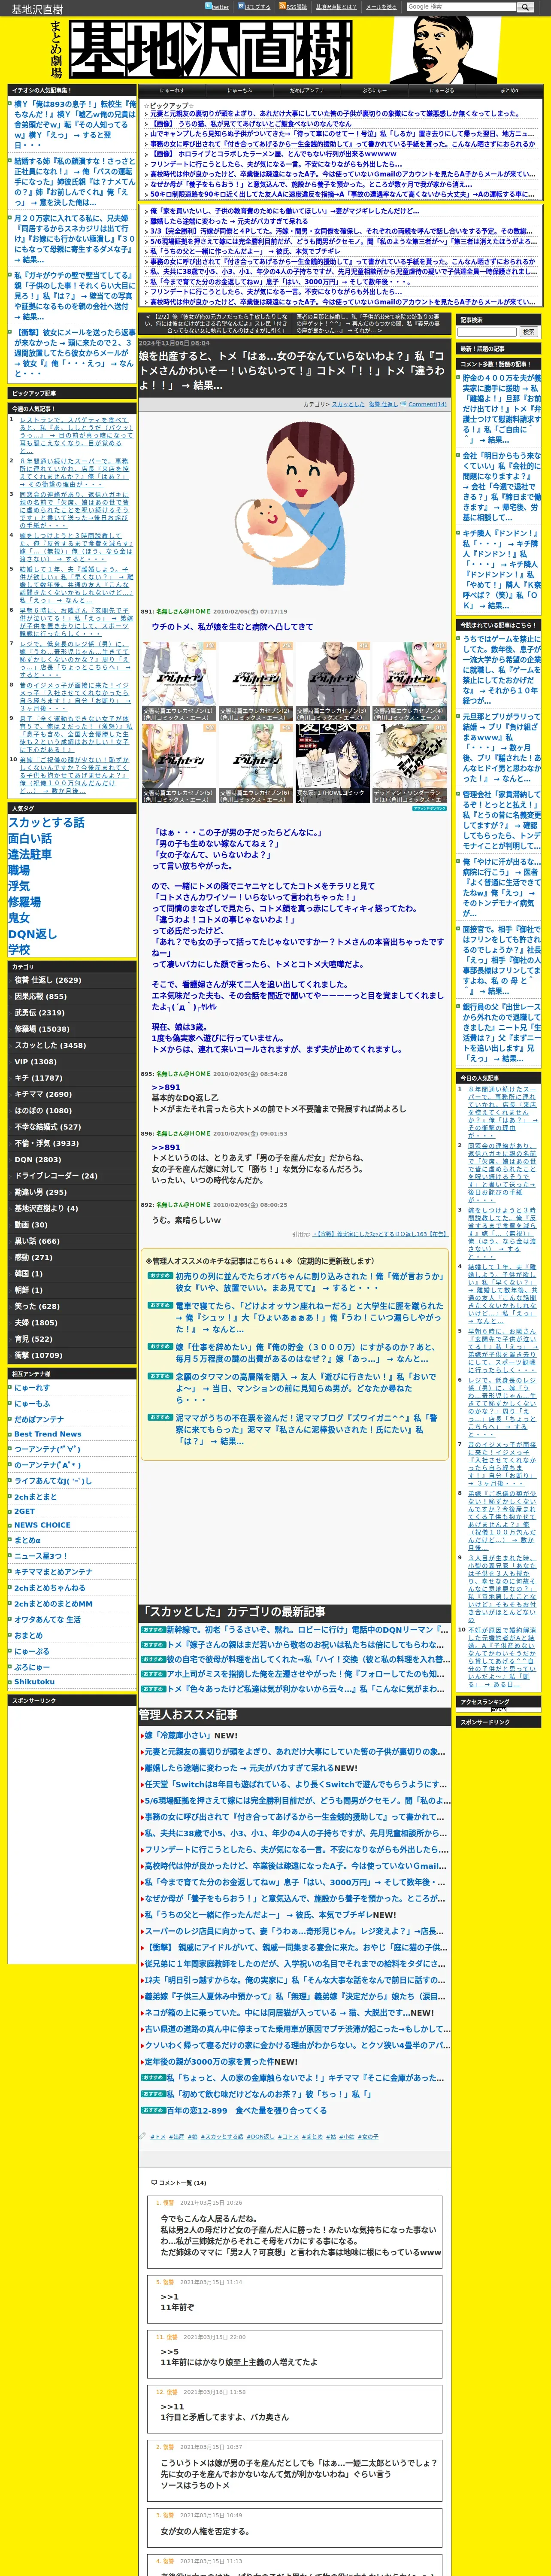Open the オワタあんてな 生活 link
Image resolution: width=551 pixels, height=2576 pixels.
(48, 1619)
